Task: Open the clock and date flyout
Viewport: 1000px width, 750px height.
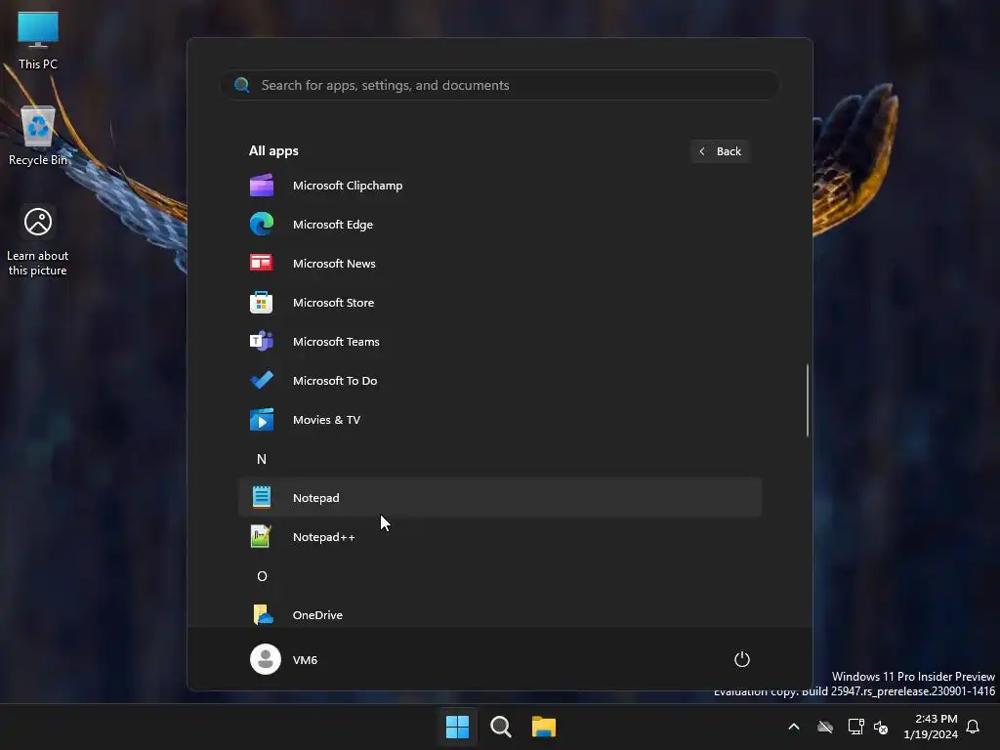Action: click(931, 727)
